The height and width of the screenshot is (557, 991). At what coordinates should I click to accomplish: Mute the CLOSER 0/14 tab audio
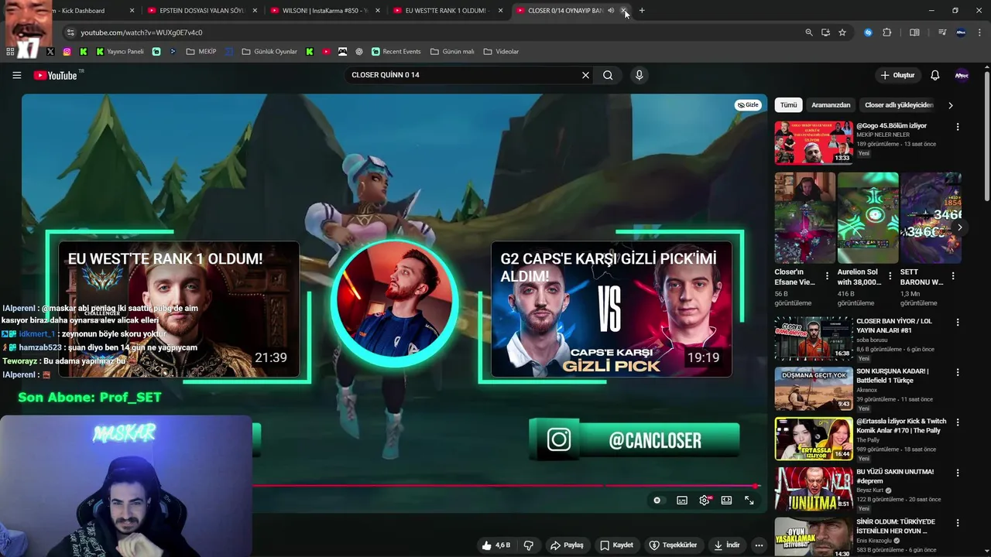tap(611, 11)
